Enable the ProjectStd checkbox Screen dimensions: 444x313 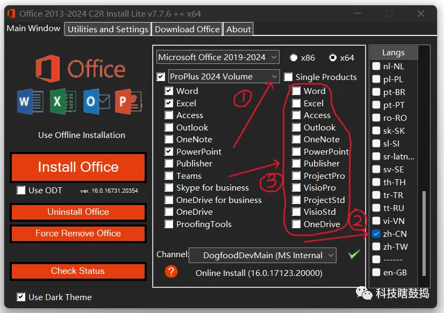[x=296, y=200]
